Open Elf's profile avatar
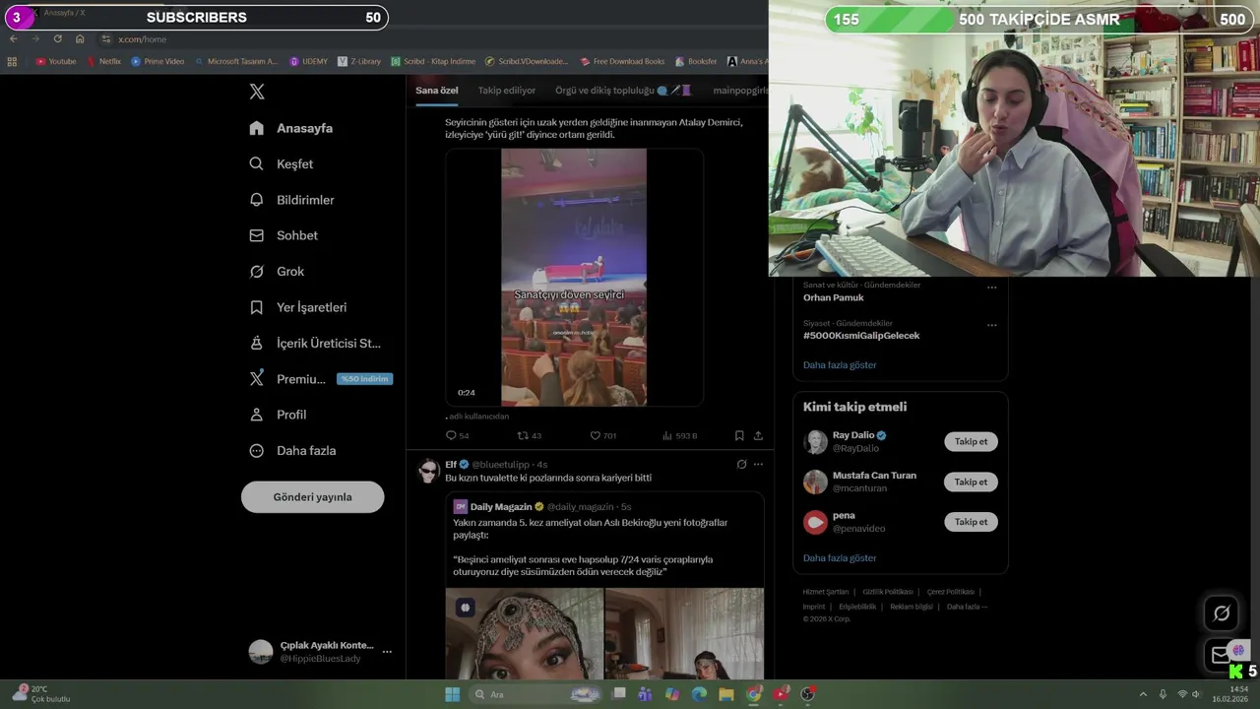Screen dimensions: 1260x709 click(427, 471)
